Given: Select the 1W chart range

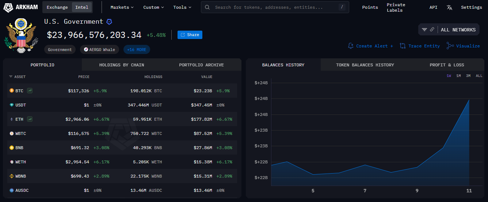Looking at the screenshot, I should [x=449, y=76].
